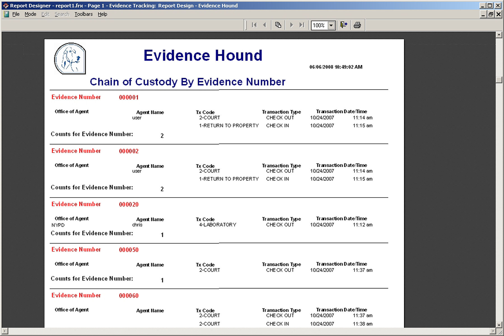Minimize the inner report document window
Screen dimensions: 504x336
click(483, 14)
